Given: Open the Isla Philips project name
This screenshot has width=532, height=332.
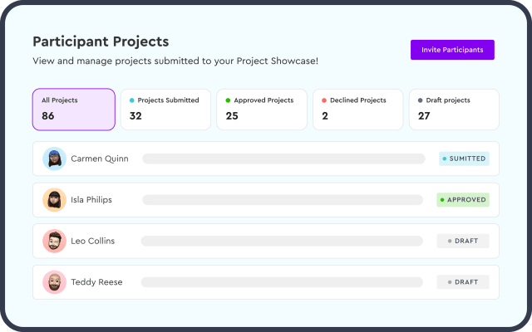Looking at the screenshot, I should coord(91,200).
